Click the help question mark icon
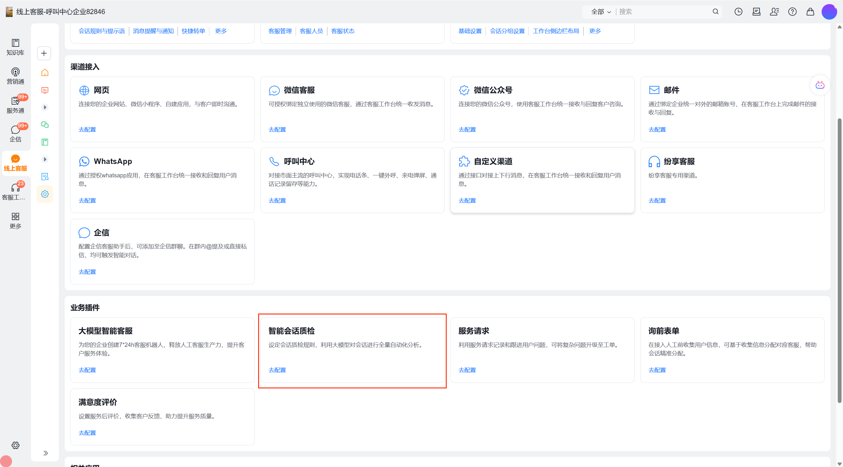 [x=792, y=12]
